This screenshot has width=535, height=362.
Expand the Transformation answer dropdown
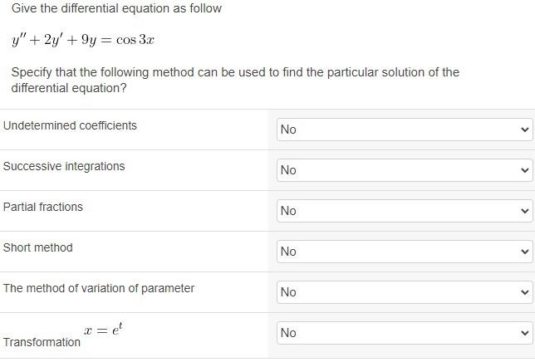(x=404, y=333)
